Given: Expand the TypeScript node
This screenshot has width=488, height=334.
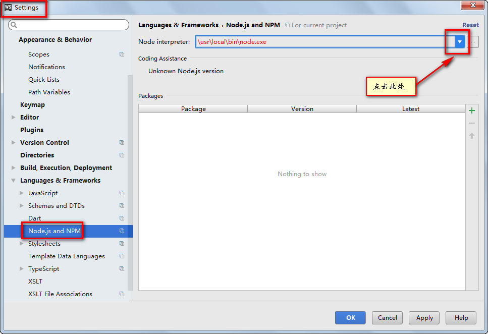Looking at the screenshot, I should coord(22,268).
